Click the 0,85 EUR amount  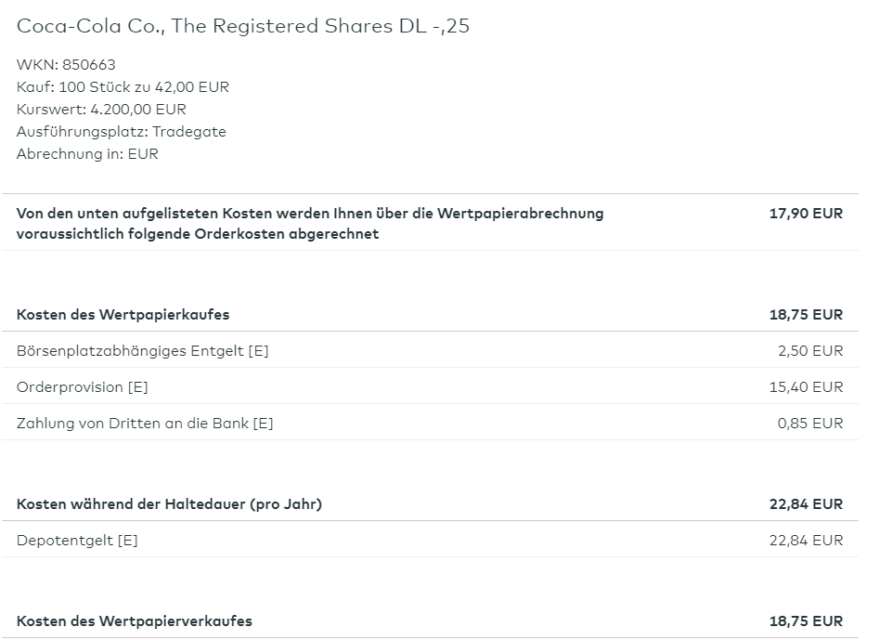point(810,424)
